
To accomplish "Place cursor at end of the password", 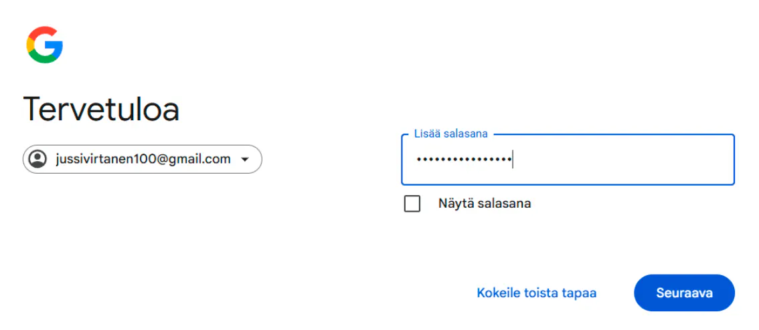I will pos(513,160).
